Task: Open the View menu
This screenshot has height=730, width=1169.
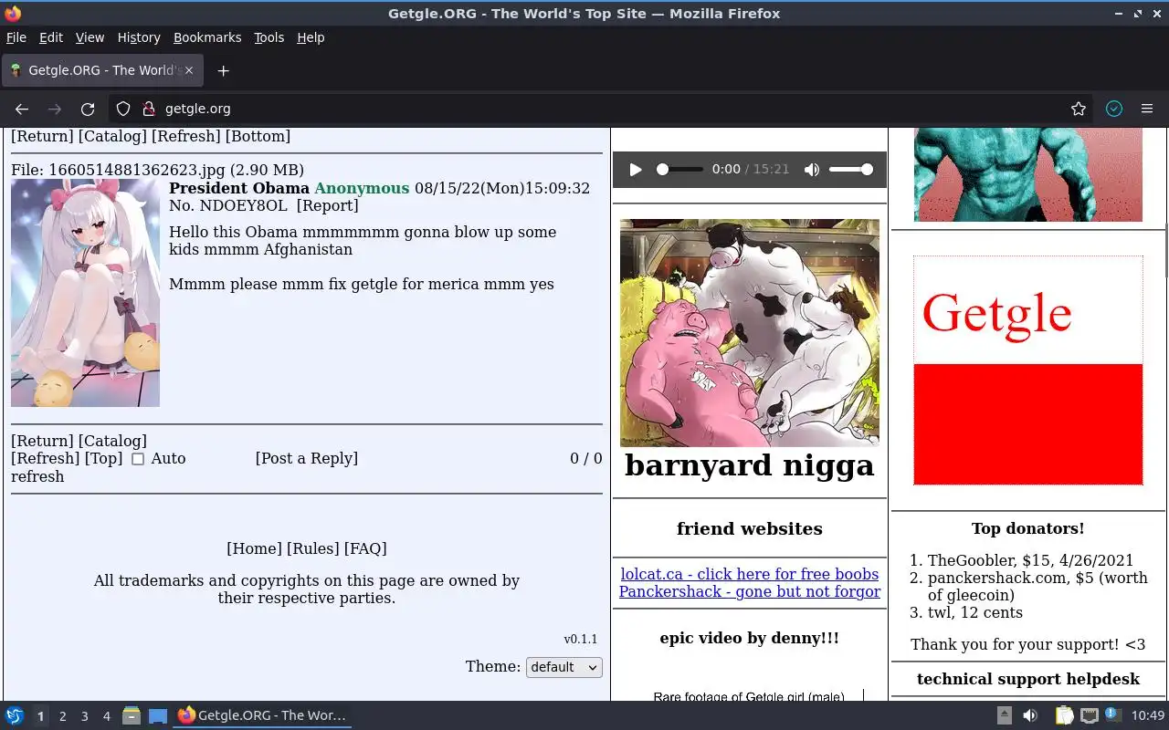Action: [x=90, y=37]
